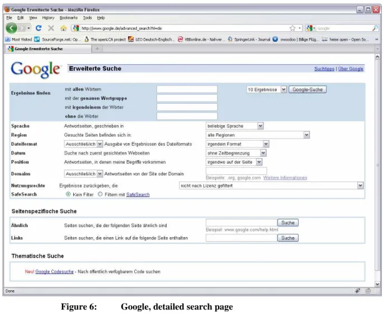This screenshot has height=317, width=383.
Task: Click the forward navigation arrow
Action: (x=22, y=28)
